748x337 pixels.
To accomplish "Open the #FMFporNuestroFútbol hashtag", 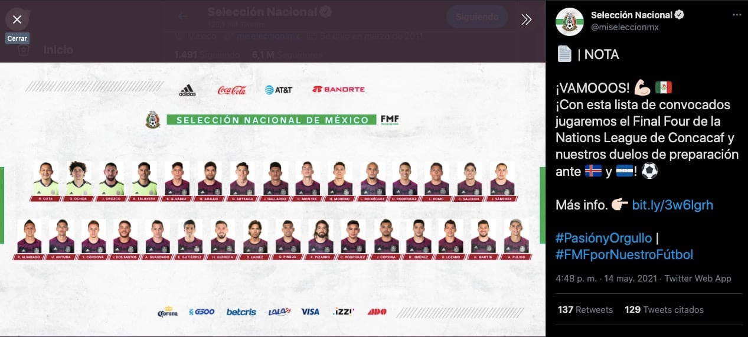I will pyautogui.click(x=624, y=255).
